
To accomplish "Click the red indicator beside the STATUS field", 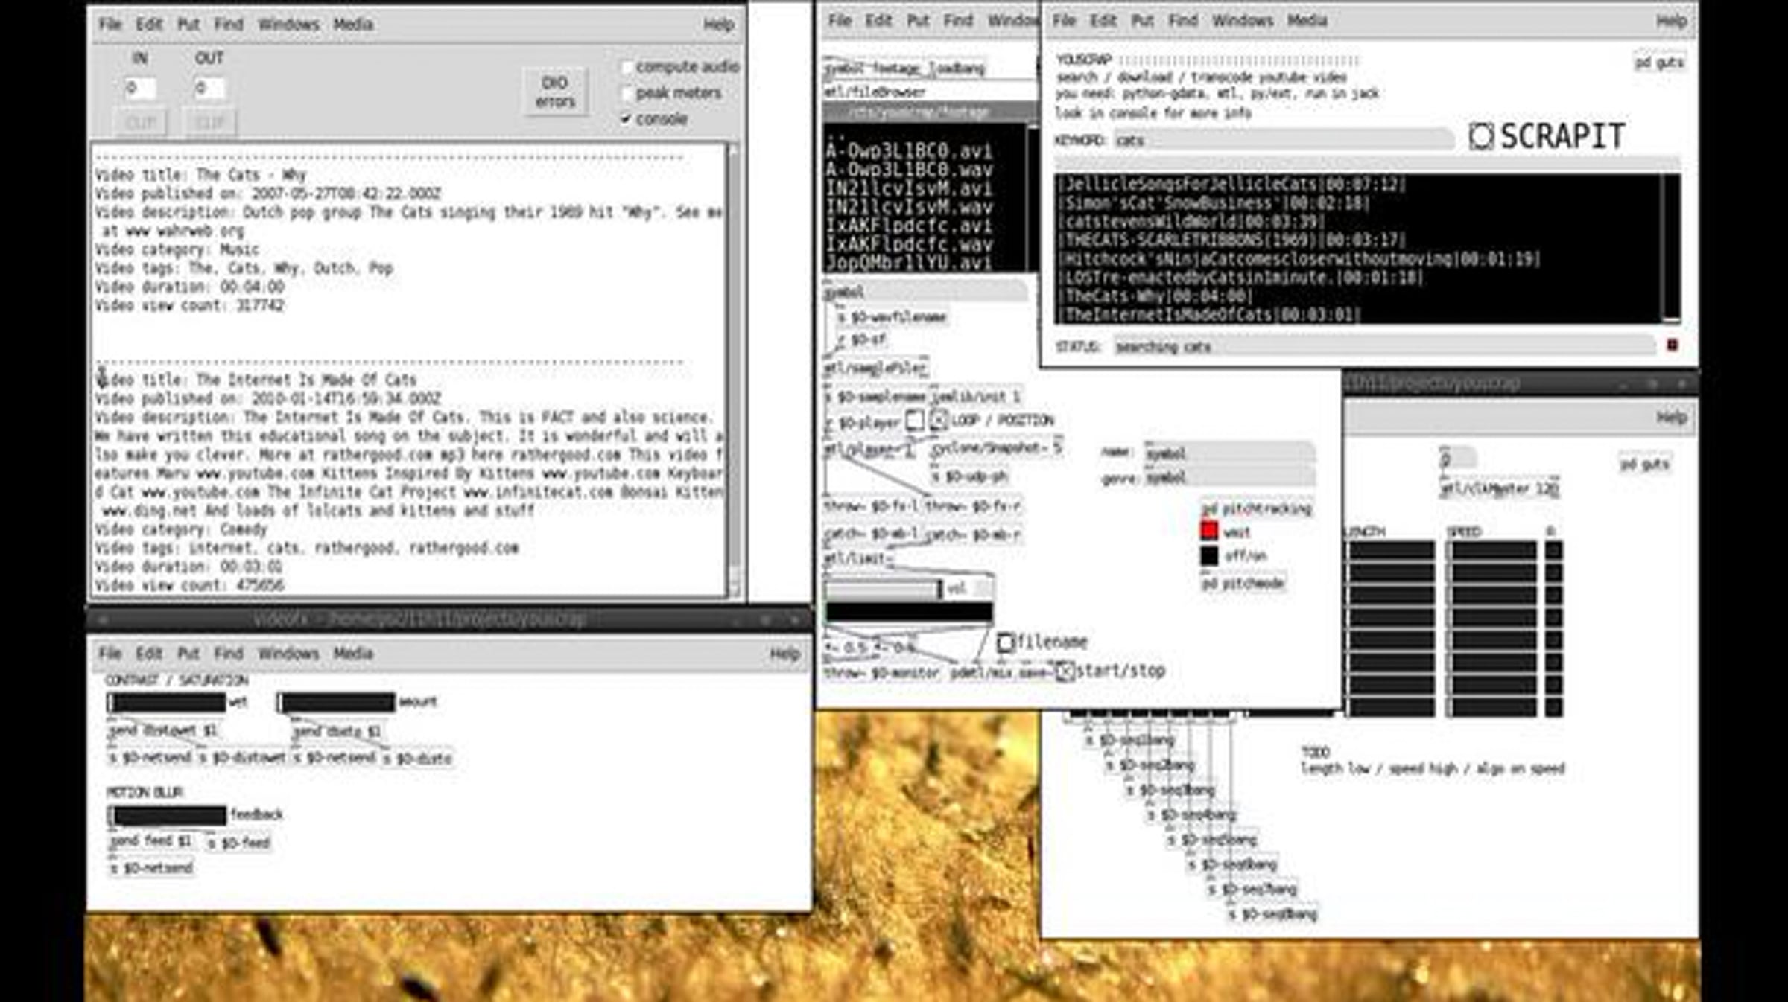I will pyautogui.click(x=1672, y=345).
